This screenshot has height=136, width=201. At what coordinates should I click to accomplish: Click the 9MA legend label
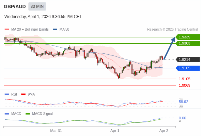click(31, 95)
